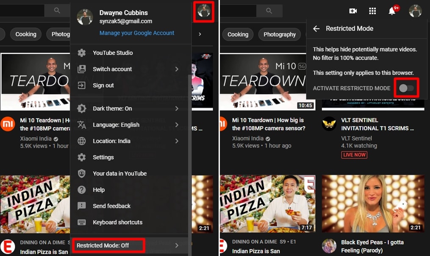Open the Manage your Google Account link
The width and height of the screenshot is (430, 256).
coord(137,33)
